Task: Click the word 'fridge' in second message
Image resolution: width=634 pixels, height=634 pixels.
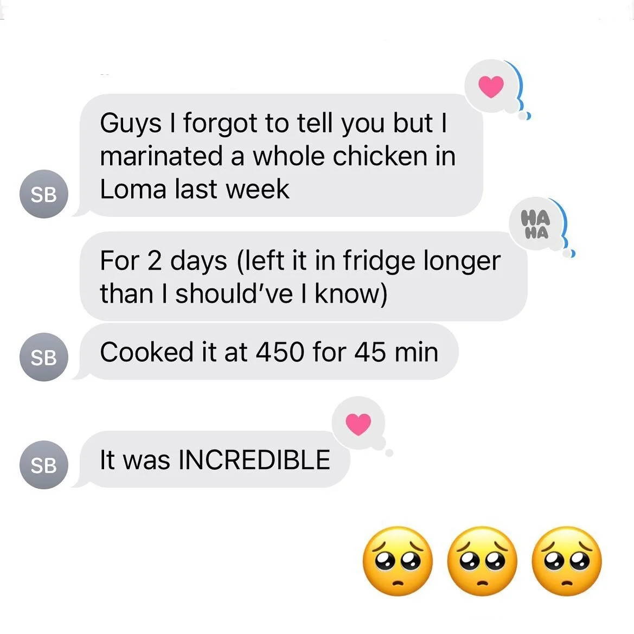Action: click(379, 261)
